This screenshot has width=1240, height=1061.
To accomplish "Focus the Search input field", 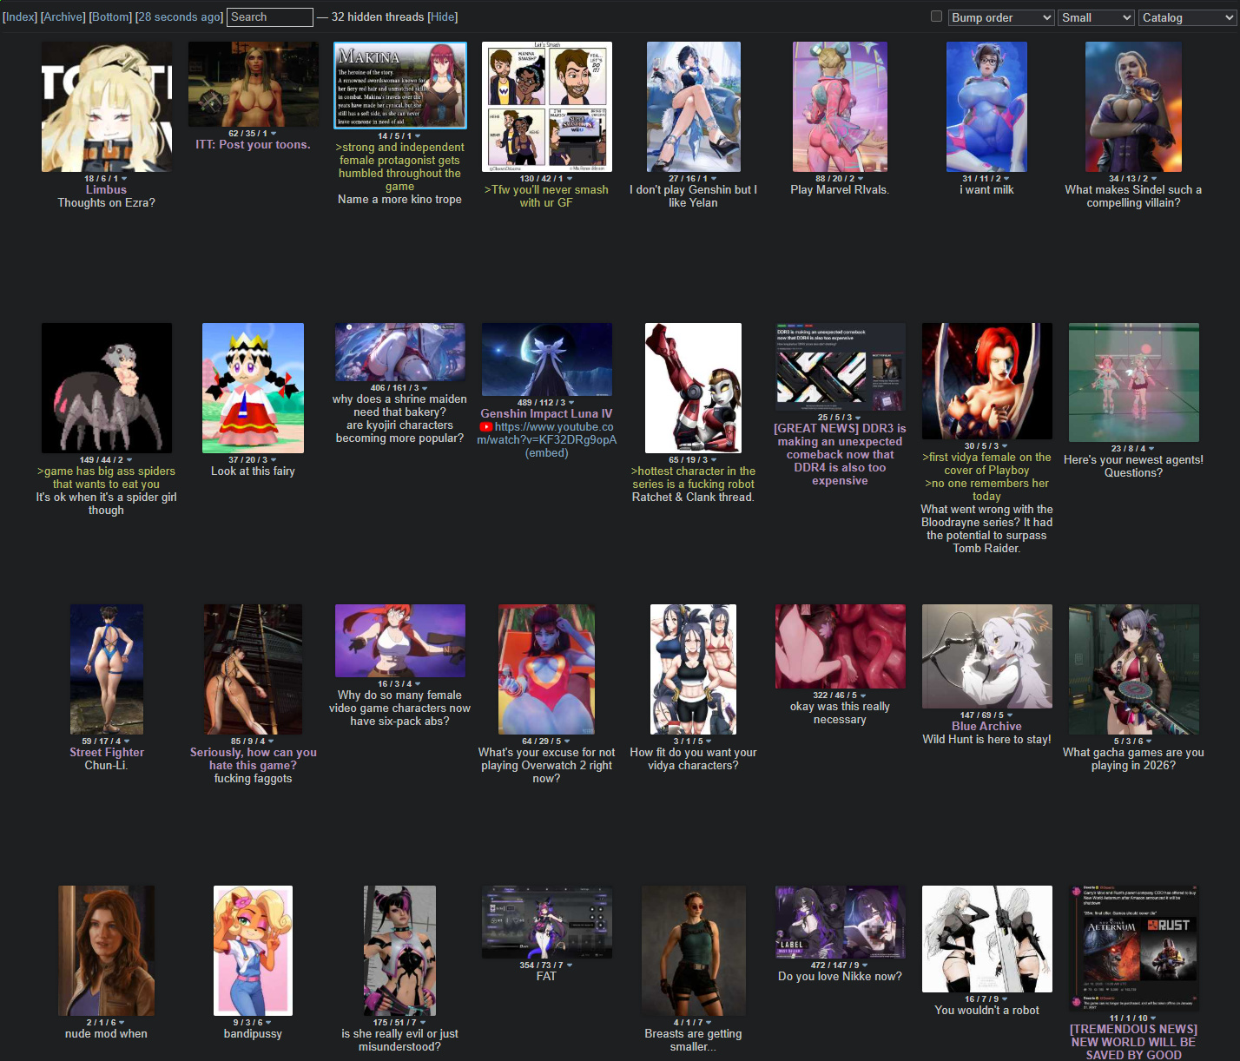I will pyautogui.click(x=270, y=16).
